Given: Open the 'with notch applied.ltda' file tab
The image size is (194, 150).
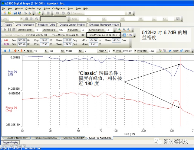Looking at the screenshot, I should point(45,138).
